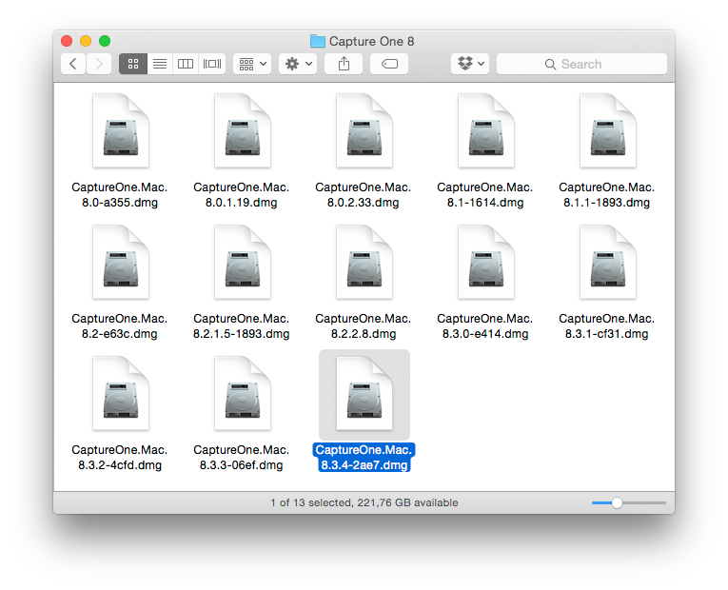This screenshot has width=728, height=590.
Task: Click the Capture One 8 folder proxy icon
Action: pyautogui.click(x=318, y=41)
